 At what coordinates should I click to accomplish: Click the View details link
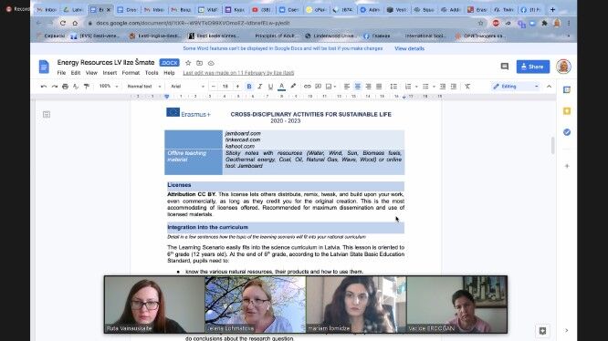[x=410, y=48]
